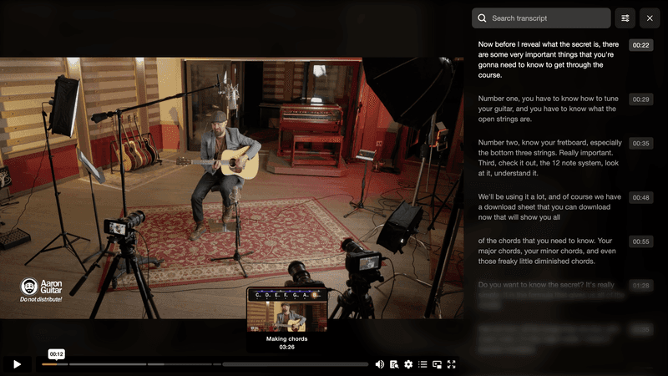Mute the video volume
This screenshot has width=668, height=376.
coord(380,364)
